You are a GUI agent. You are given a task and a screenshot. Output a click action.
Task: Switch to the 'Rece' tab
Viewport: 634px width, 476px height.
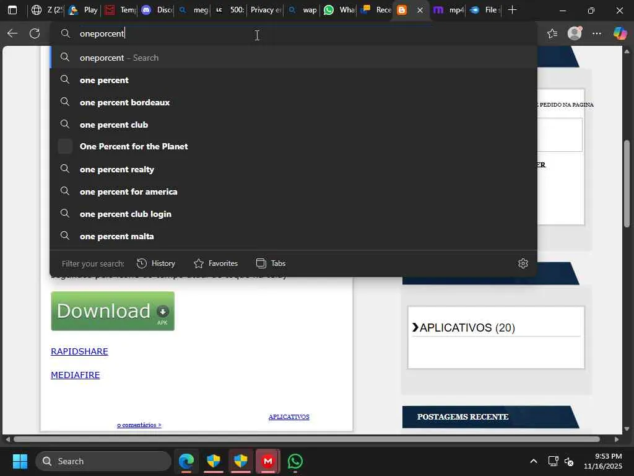tap(376, 10)
